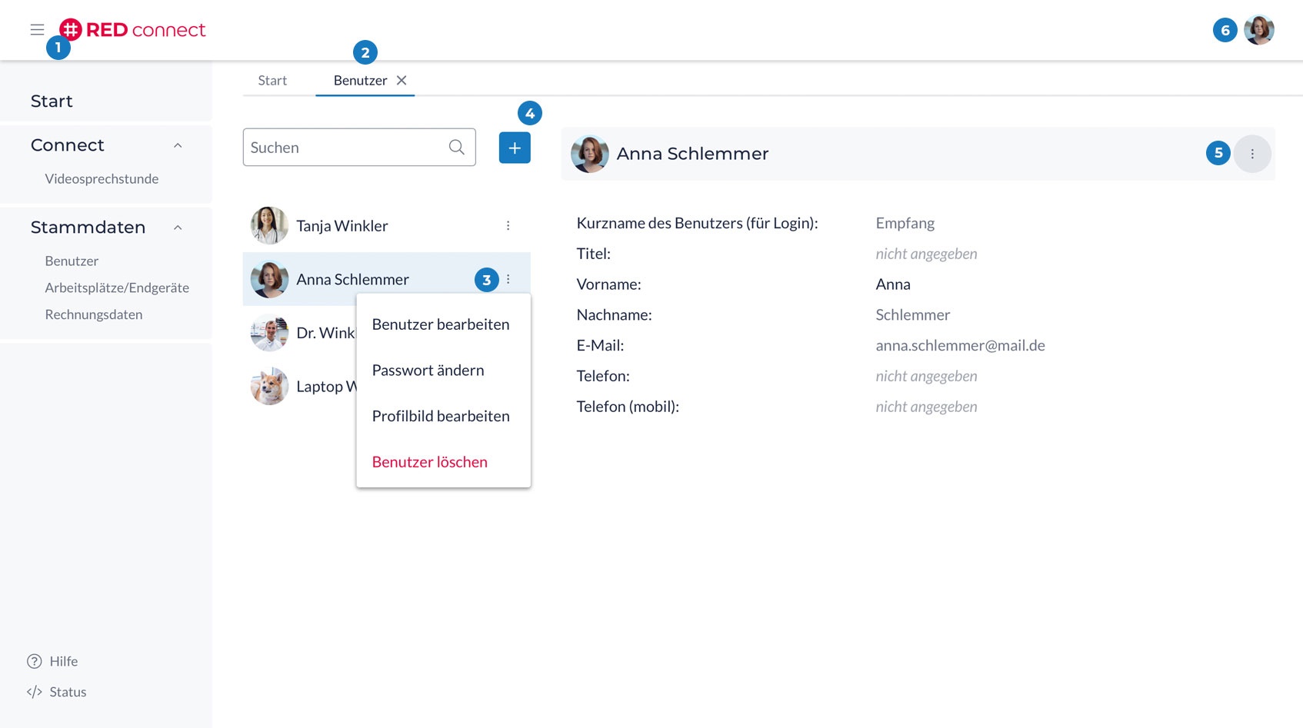
Task: Open Tanja Winkler's three-dot menu
Action: [508, 225]
